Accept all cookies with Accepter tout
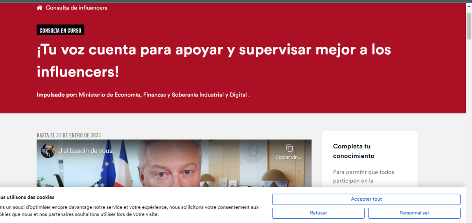 [366, 199]
